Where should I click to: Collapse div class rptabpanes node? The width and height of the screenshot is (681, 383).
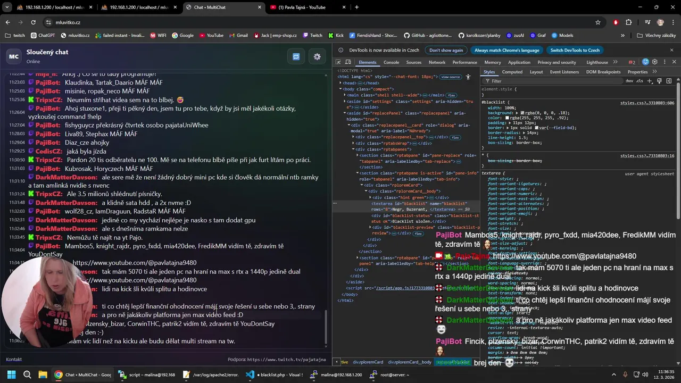[x=354, y=149]
